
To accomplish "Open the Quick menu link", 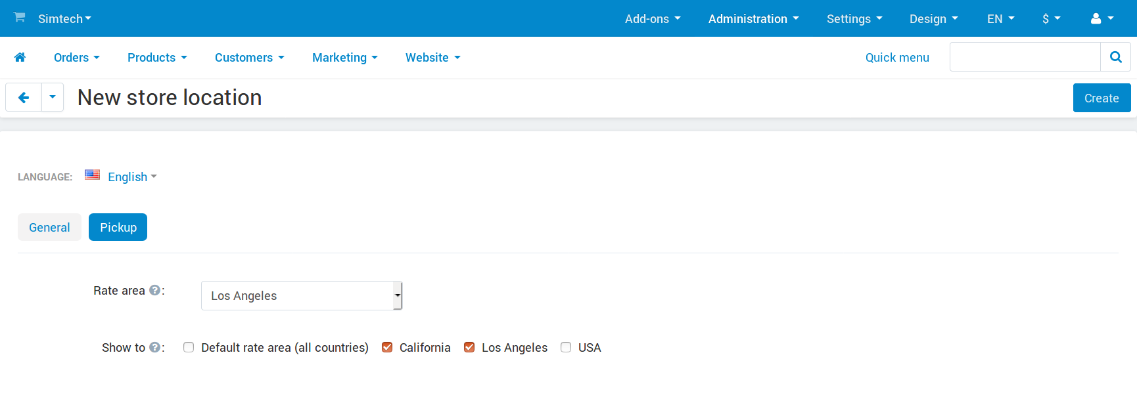I will pos(897,58).
